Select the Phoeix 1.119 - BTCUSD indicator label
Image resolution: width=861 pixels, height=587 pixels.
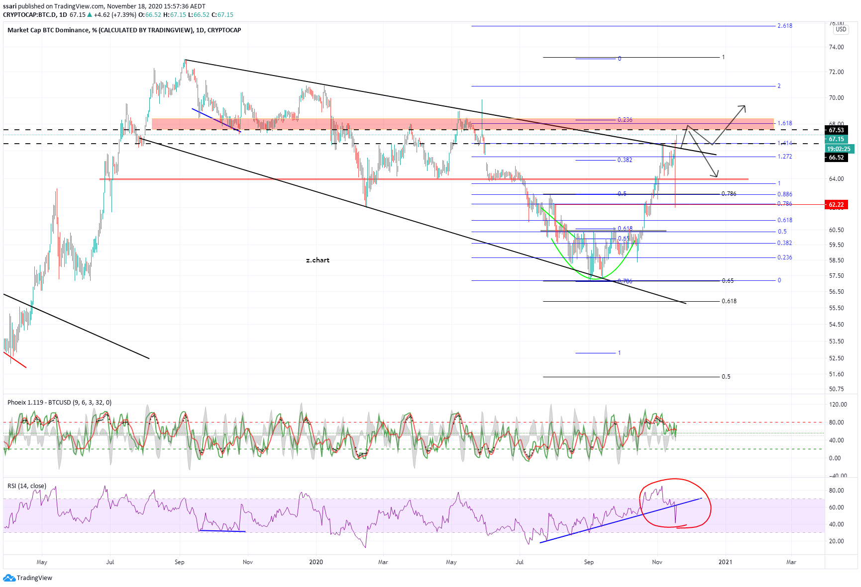[59, 403]
